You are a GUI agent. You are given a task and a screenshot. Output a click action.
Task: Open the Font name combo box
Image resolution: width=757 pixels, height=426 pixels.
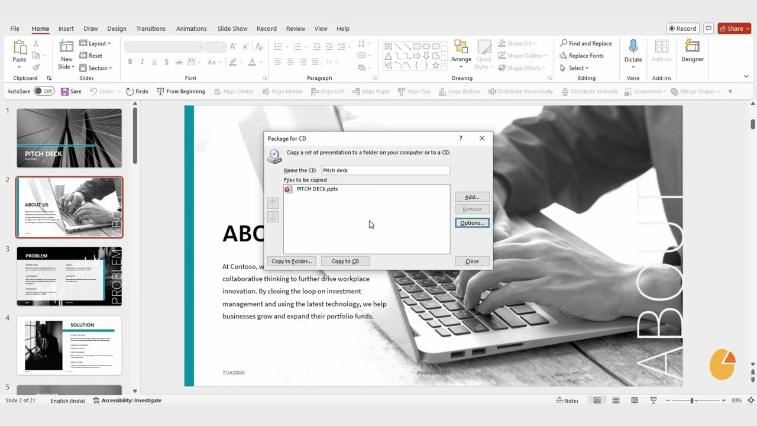pyautogui.click(x=164, y=47)
